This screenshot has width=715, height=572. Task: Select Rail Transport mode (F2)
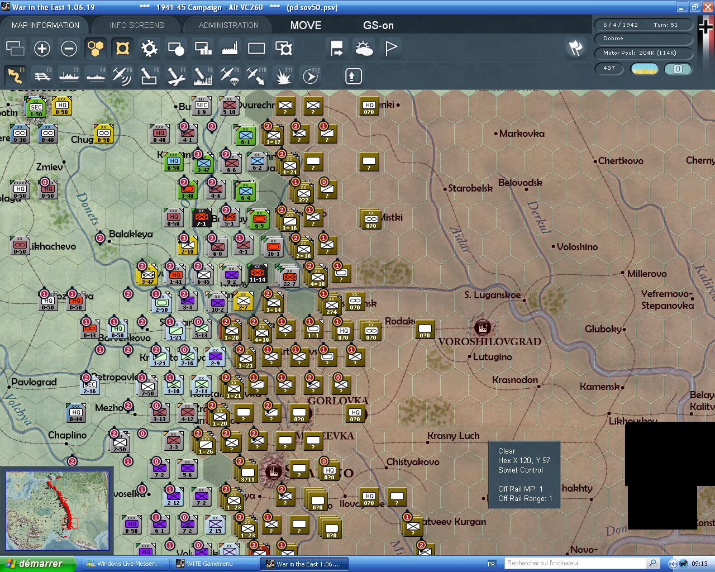pyautogui.click(x=42, y=75)
